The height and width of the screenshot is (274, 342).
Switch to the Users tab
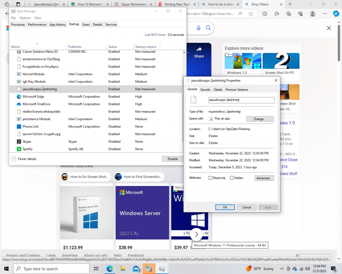[x=86, y=25]
